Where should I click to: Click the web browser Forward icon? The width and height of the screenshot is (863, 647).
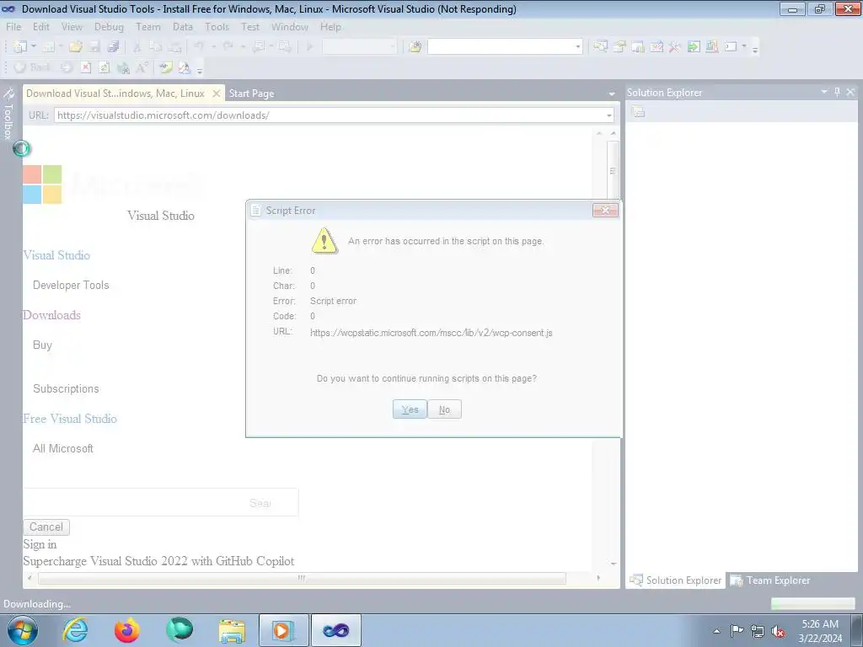pyautogui.click(x=67, y=67)
